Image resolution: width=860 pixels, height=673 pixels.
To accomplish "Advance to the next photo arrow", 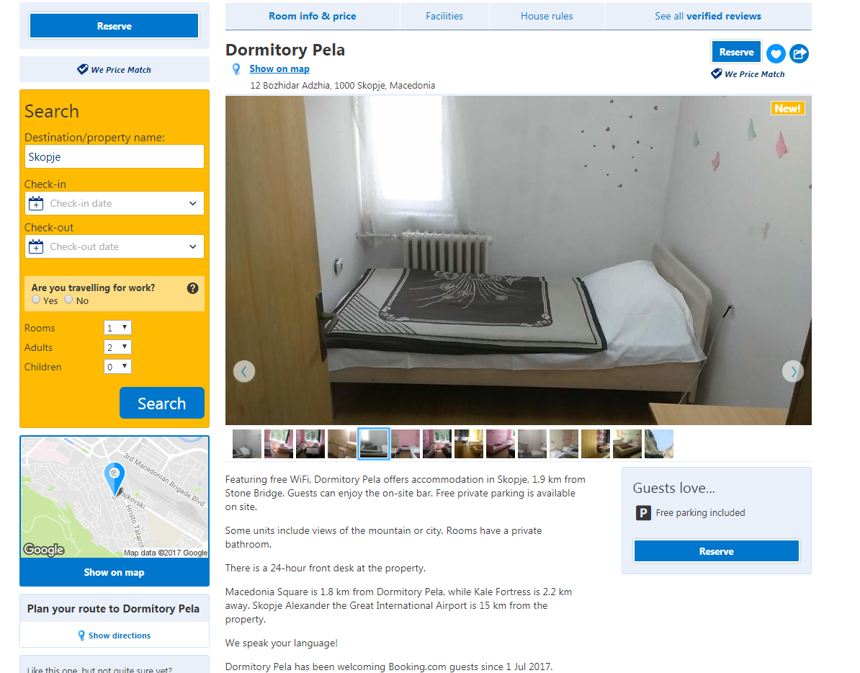I will coord(792,371).
